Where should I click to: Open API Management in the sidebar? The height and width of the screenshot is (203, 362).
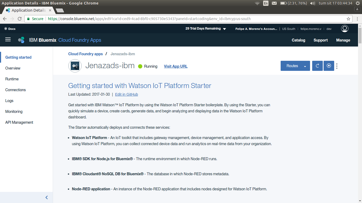point(19,122)
